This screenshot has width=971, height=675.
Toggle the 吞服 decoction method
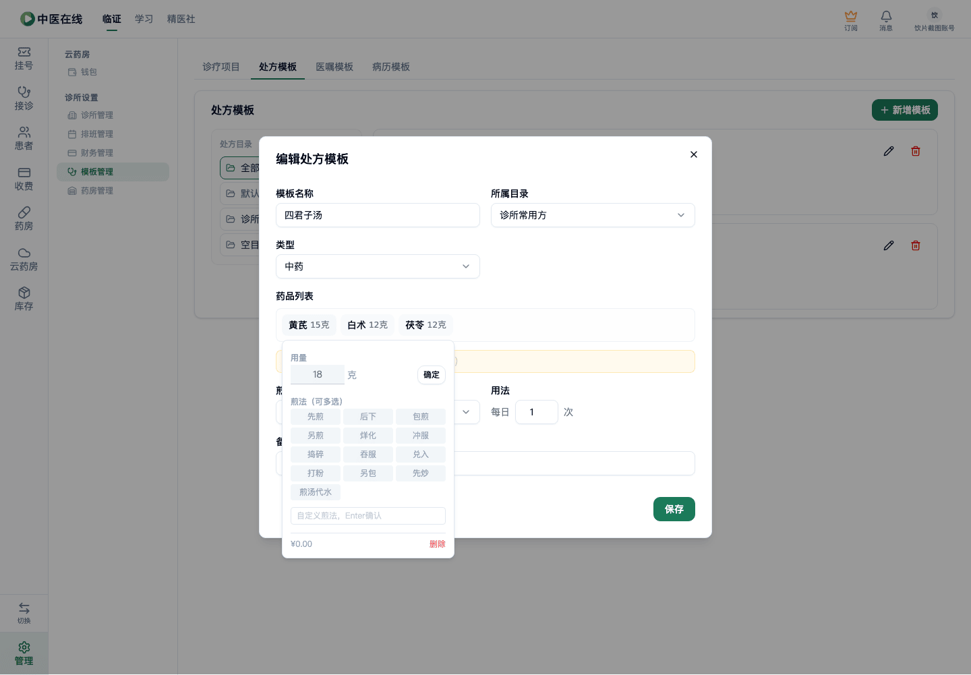(x=368, y=454)
